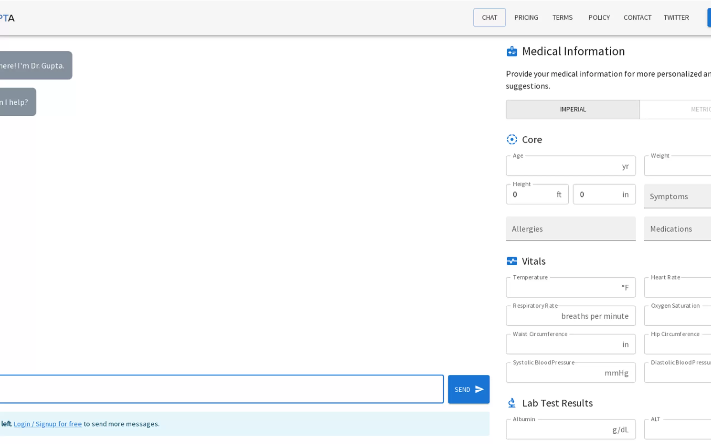
Task: Click the paper plane send icon
Action: (x=479, y=389)
